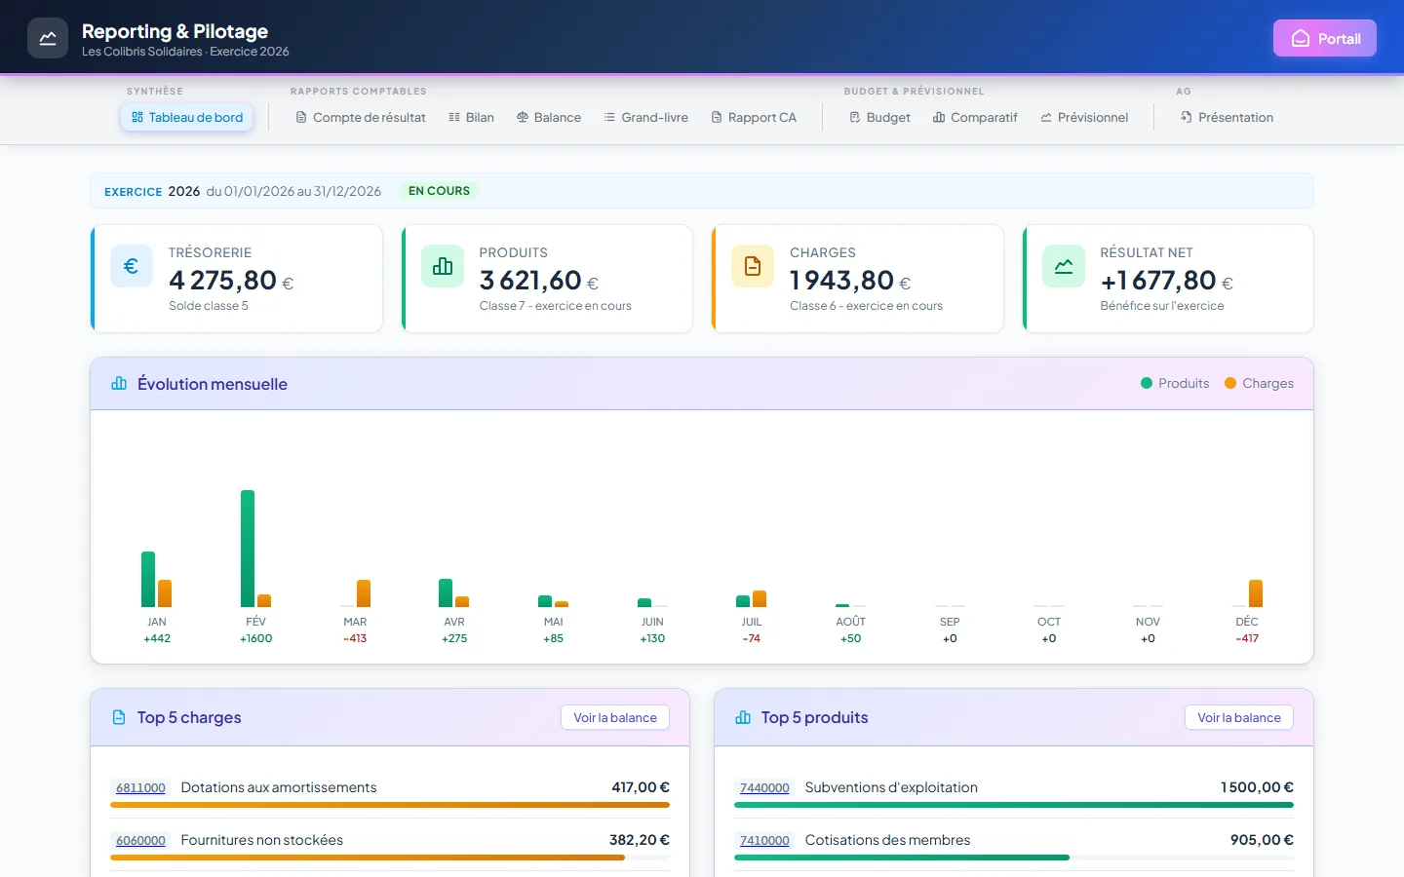Click the trend icon on Résultat net card
This screenshot has height=877, width=1404.
tap(1064, 266)
